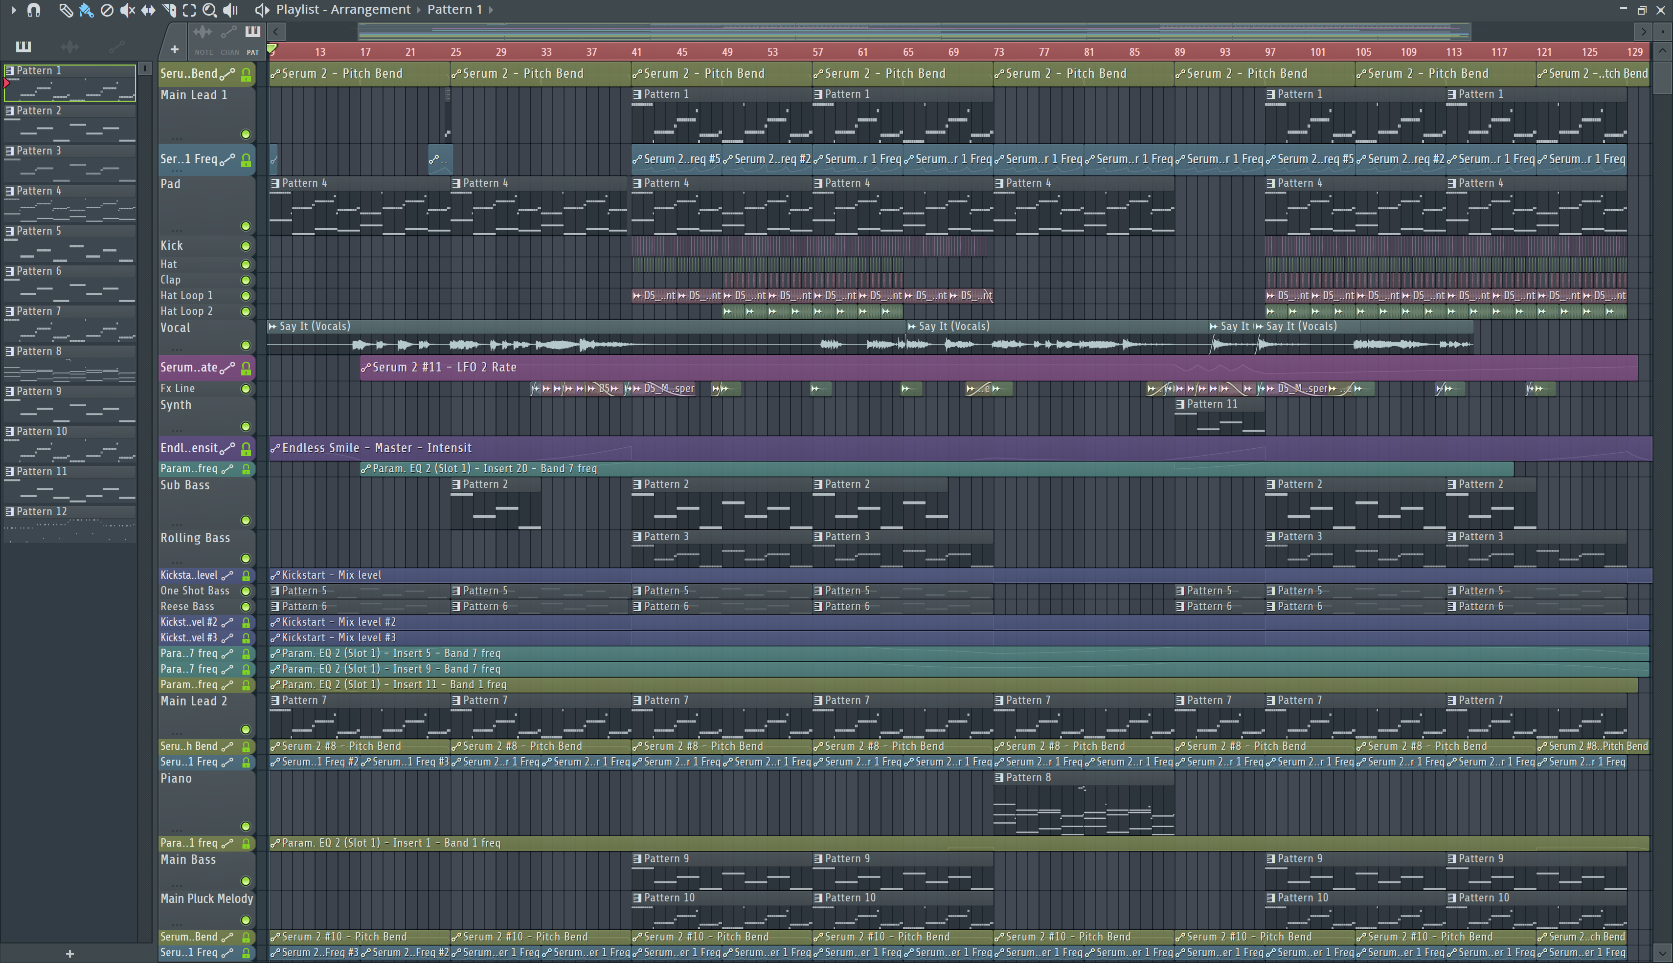Click the vertical playlist scrollbar

(1662, 77)
